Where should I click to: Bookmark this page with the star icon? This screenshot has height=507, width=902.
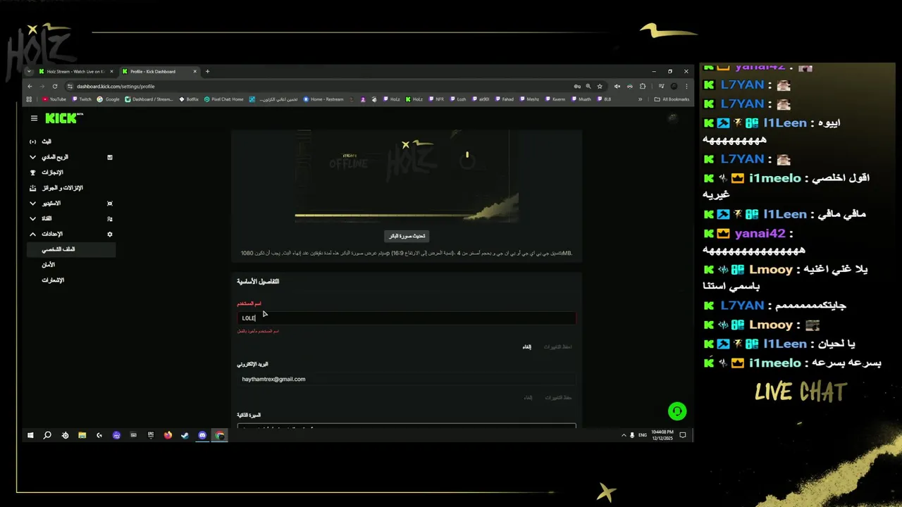point(600,86)
